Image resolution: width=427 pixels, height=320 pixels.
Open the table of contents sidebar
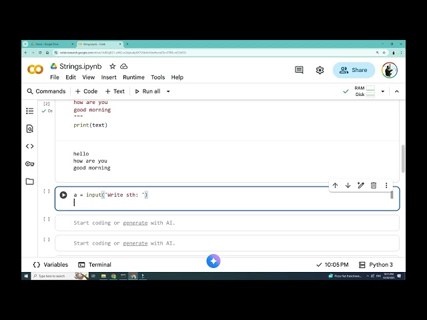click(x=29, y=111)
